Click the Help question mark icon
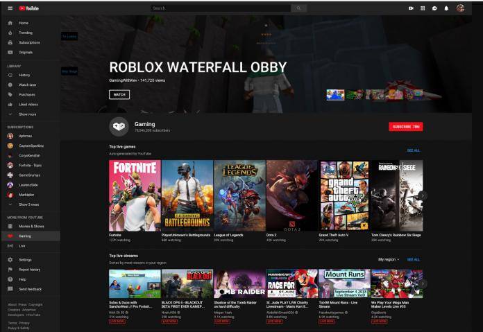The image size is (483, 332). coord(10,279)
